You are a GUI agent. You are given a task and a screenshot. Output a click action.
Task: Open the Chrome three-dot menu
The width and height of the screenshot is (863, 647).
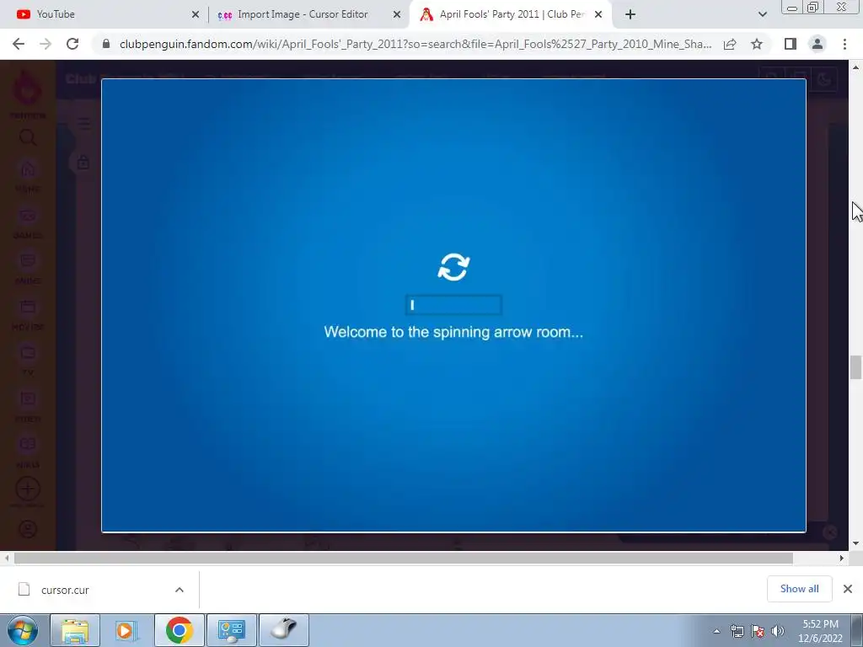tap(844, 44)
